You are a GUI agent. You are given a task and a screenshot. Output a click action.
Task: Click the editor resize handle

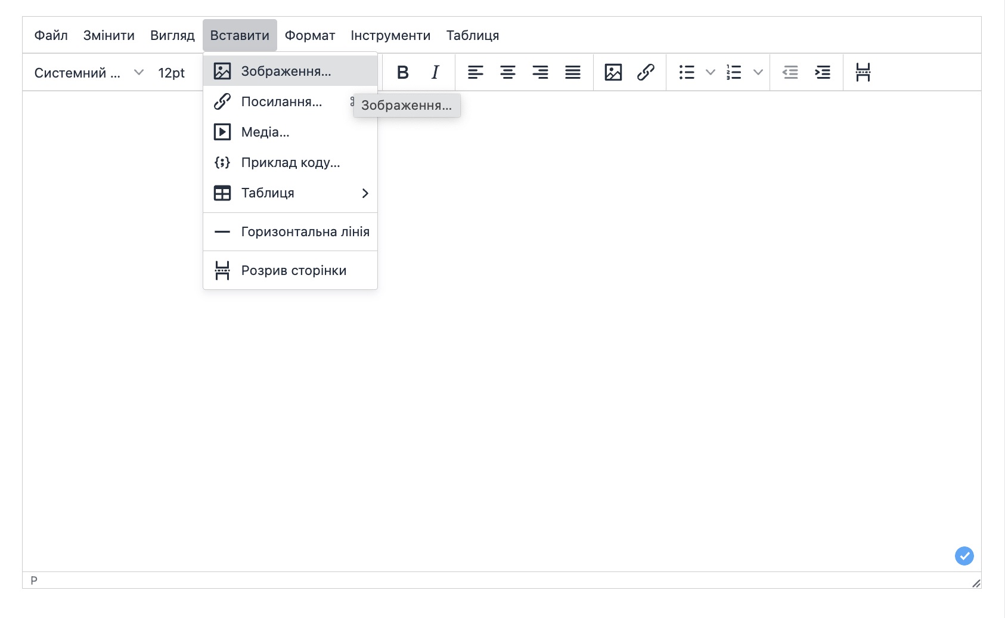(x=976, y=583)
